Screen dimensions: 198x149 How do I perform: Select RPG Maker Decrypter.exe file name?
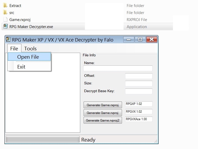click(x=31, y=27)
